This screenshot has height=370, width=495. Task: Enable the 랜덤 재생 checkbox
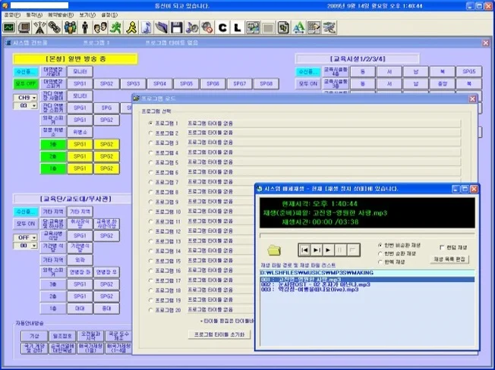point(443,246)
